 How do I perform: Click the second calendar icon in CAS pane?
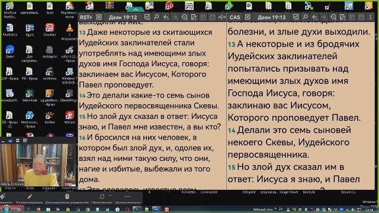tap(361, 17)
